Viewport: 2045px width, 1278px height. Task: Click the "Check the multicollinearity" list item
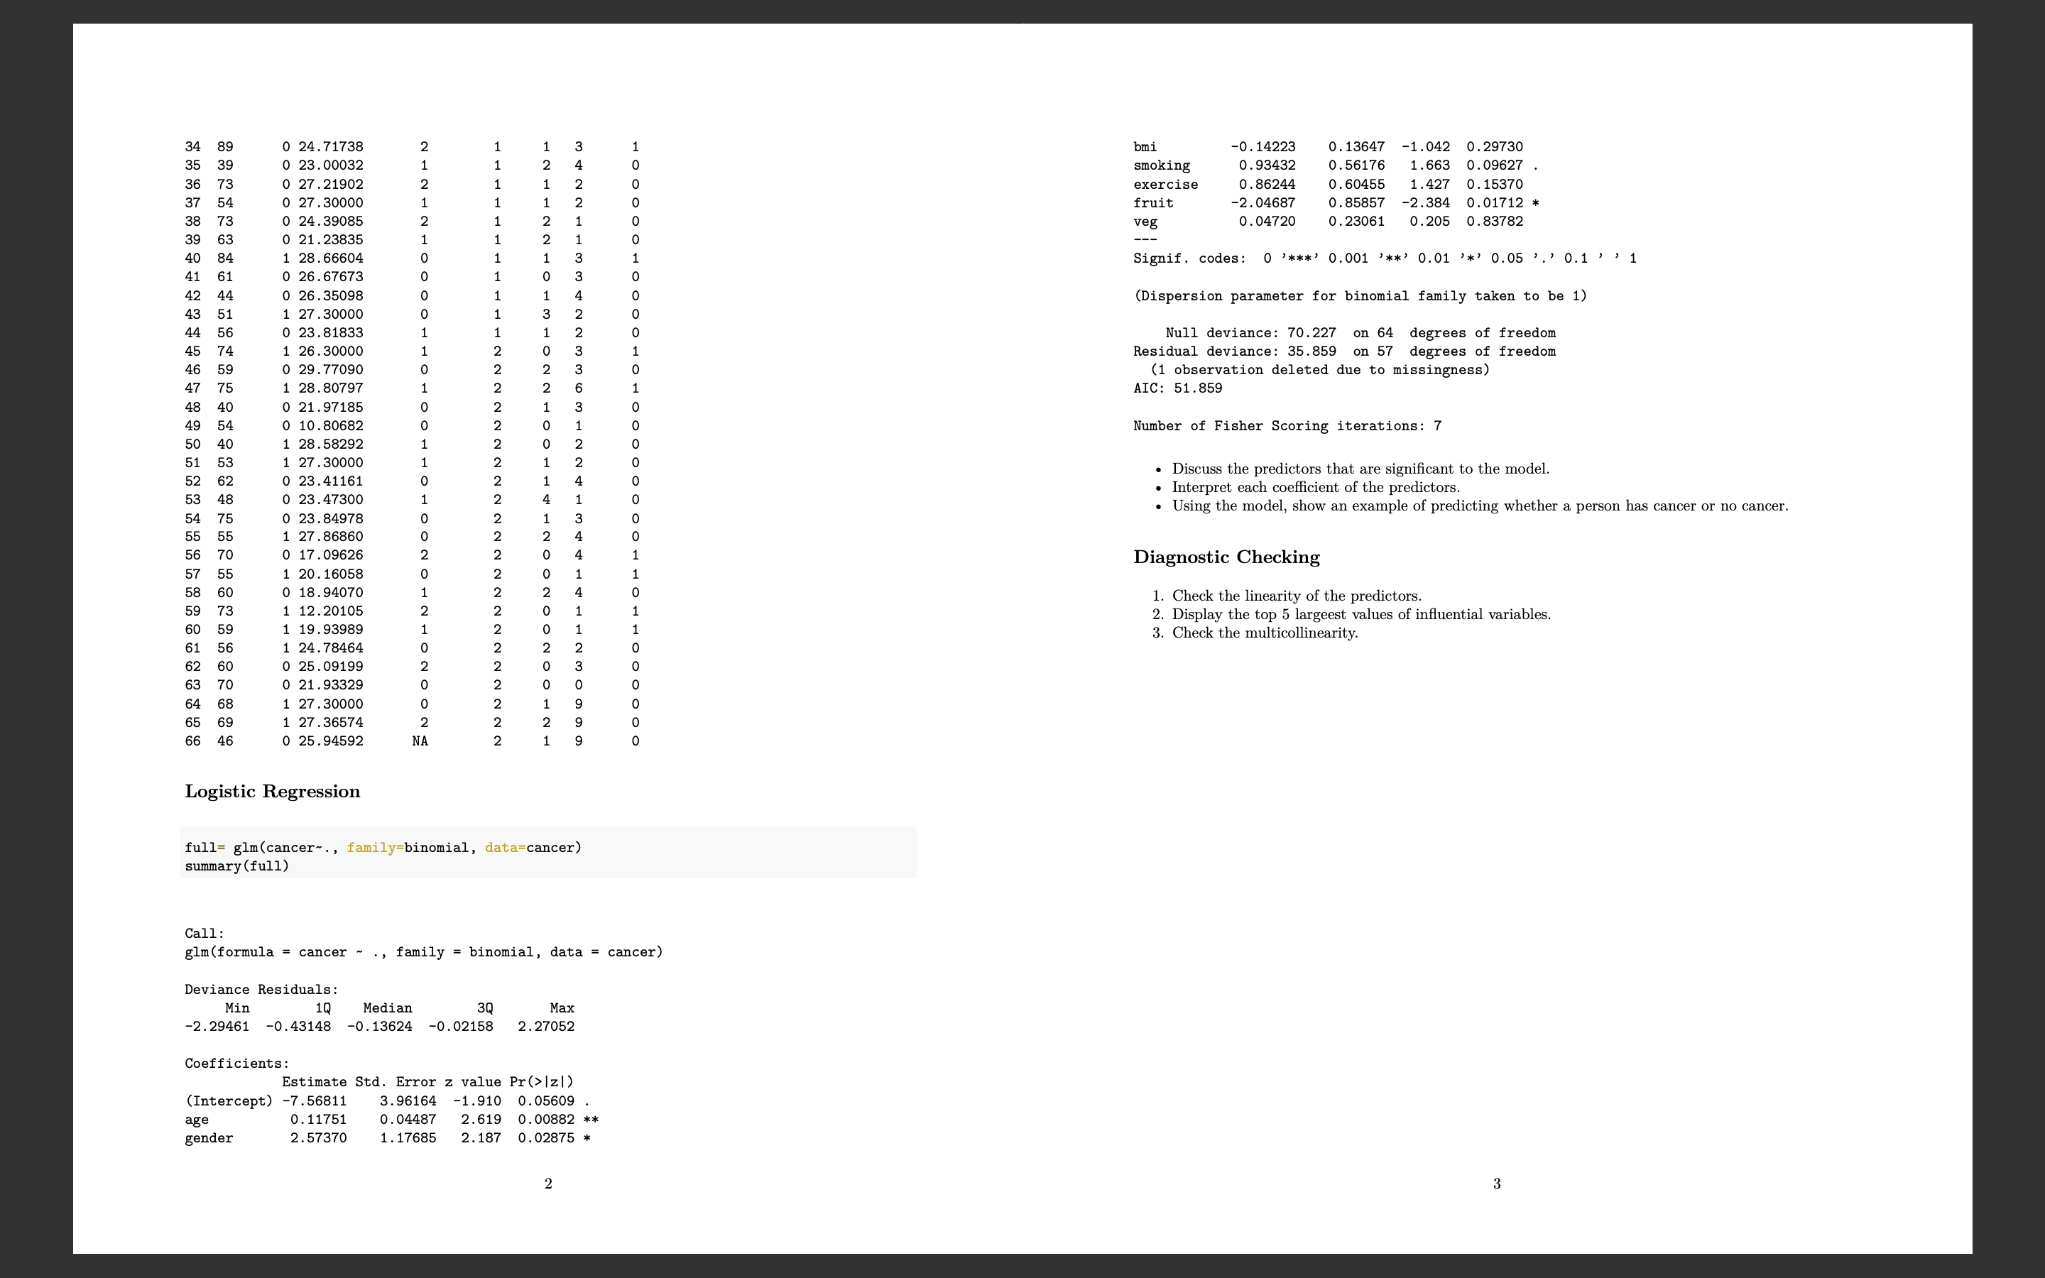pyautogui.click(x=1264, y=633)
